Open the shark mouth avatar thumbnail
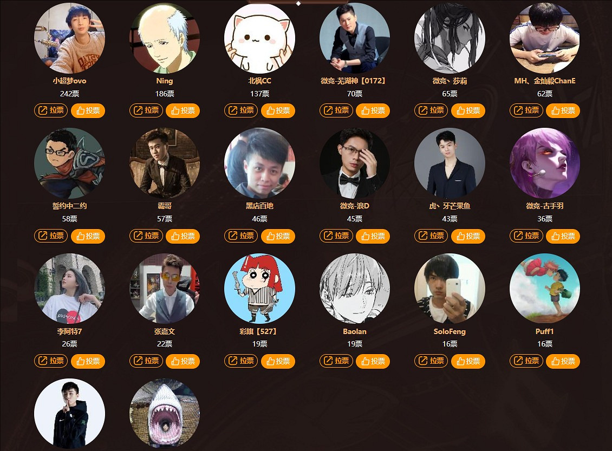This screenshot has height=451, width=612. coord(165,414)
